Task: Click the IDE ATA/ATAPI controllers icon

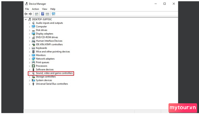Action: pos(33,45)
